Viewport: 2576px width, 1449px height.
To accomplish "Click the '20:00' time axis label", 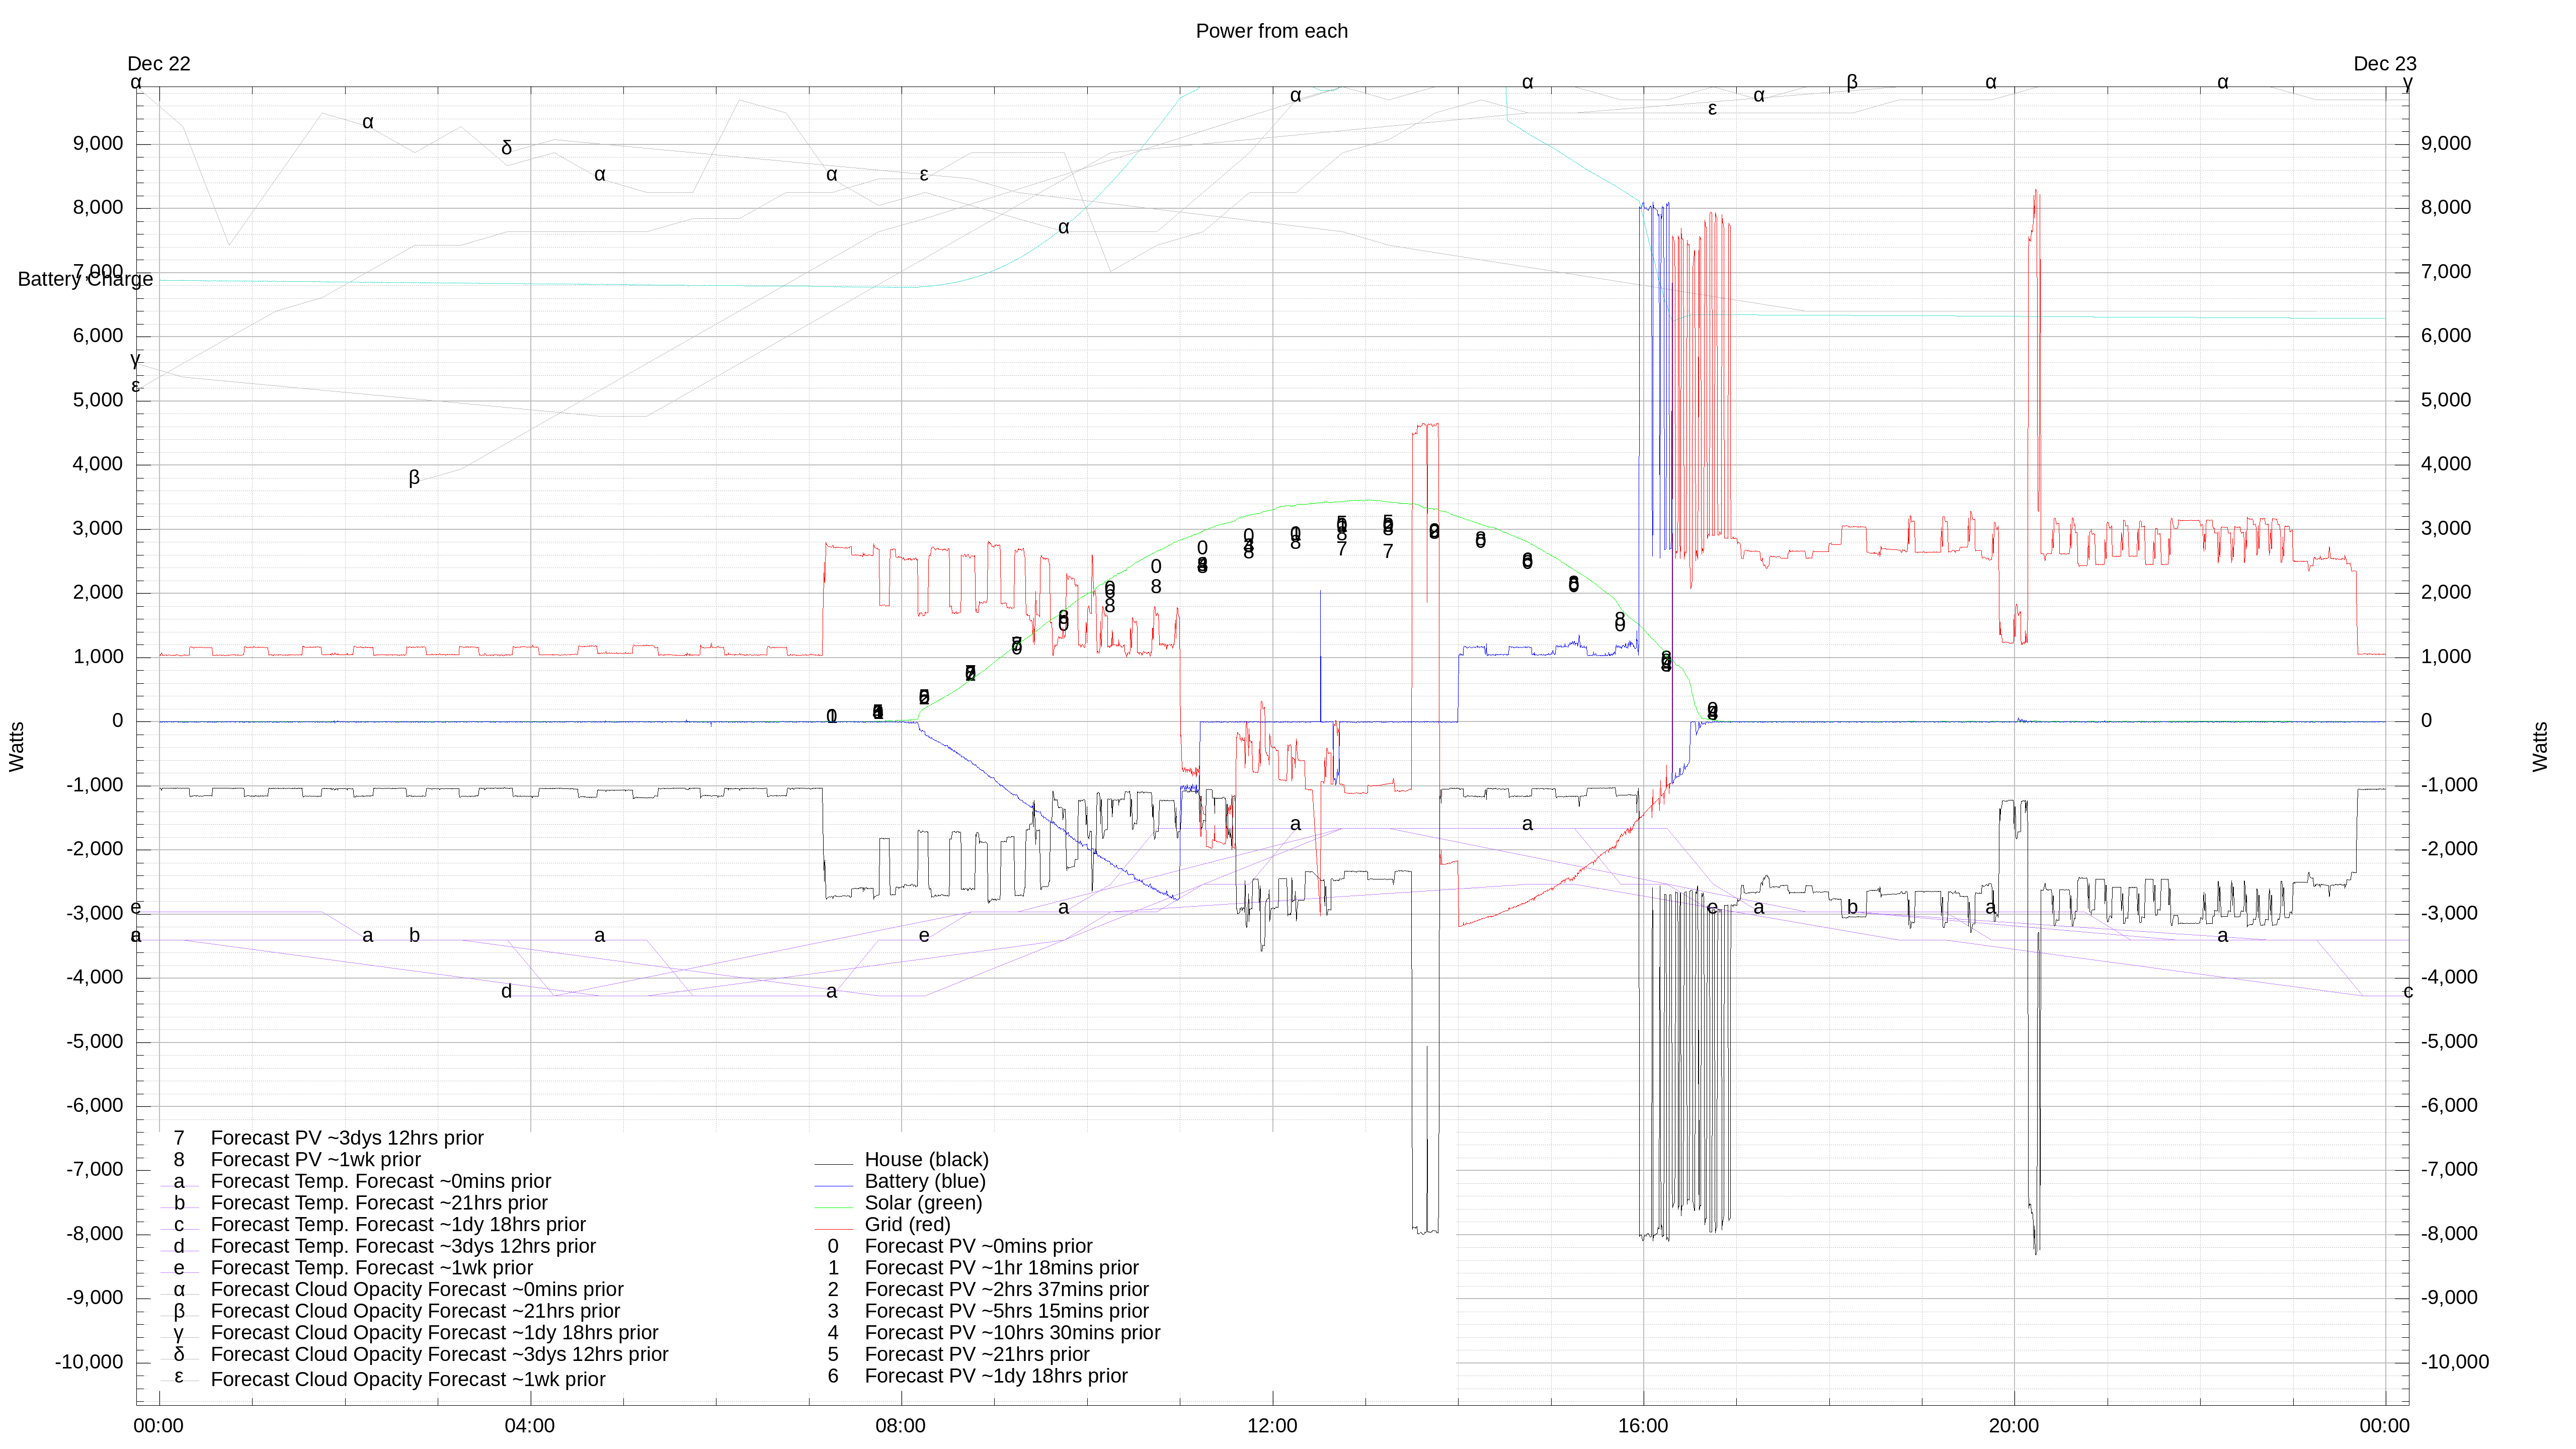I will click(2014, 1426).
